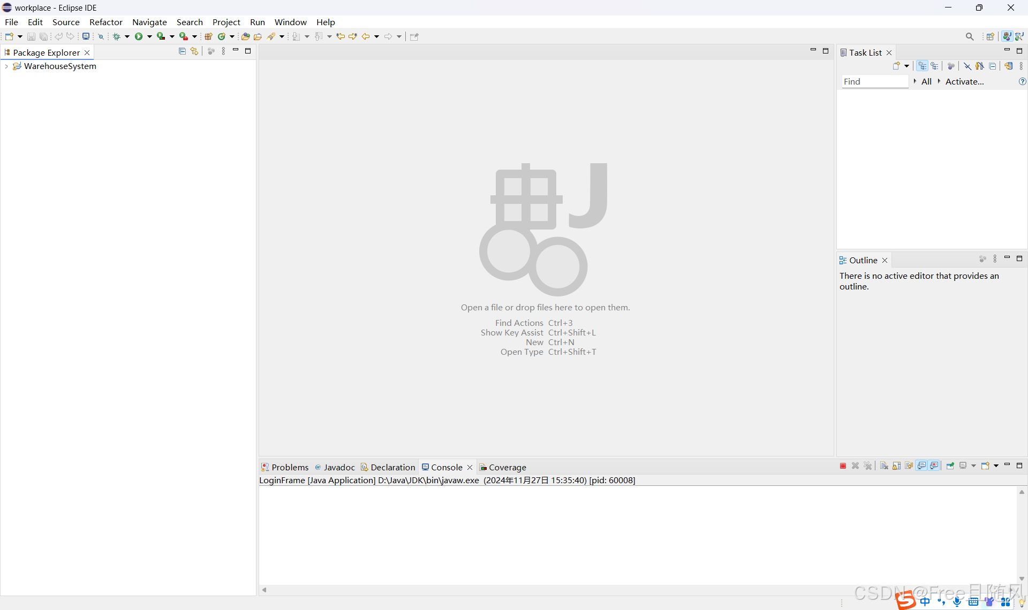The width and height of the screenshot is (1028, 610).
Task: Switch to the Java perspective
Action: coord(1007,36)
